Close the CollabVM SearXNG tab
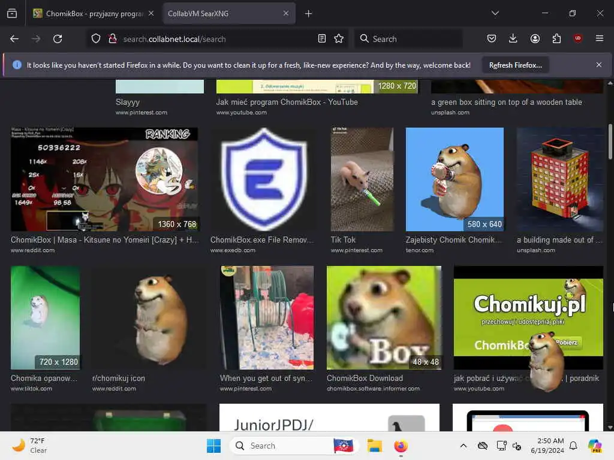614x460 pixels. [x=286, y=13]
